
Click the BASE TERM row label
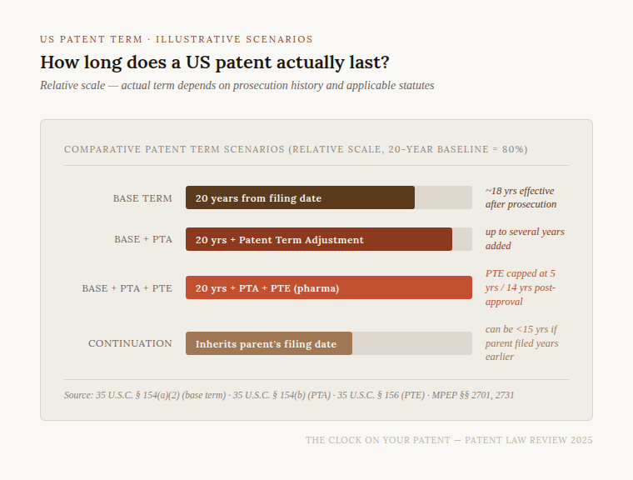(142, 198)
